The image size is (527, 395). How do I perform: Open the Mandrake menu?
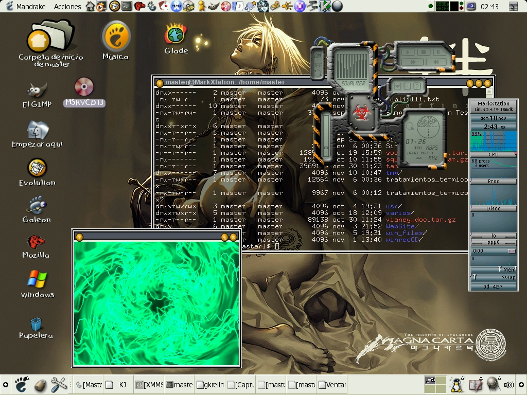pos(26,6)
